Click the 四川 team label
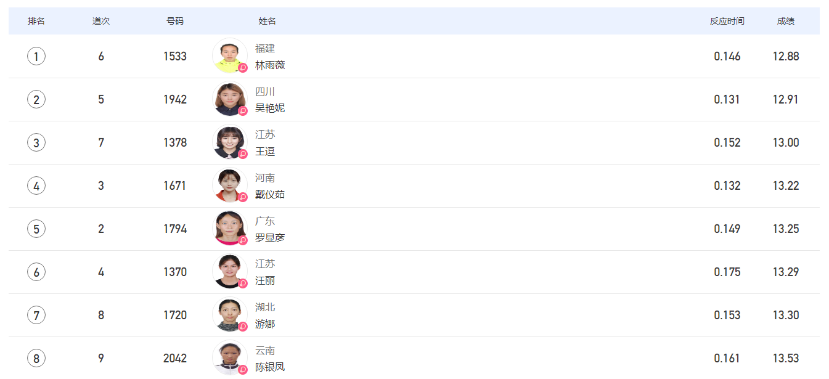The image size is (829, 379). click(265, 92)
